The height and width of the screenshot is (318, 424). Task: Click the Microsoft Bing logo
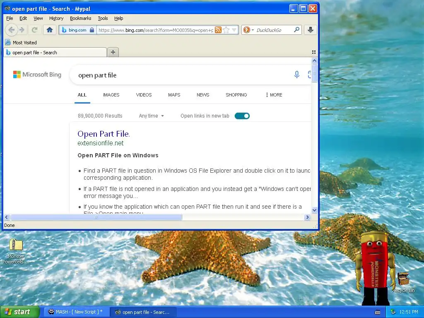point(37,75)
